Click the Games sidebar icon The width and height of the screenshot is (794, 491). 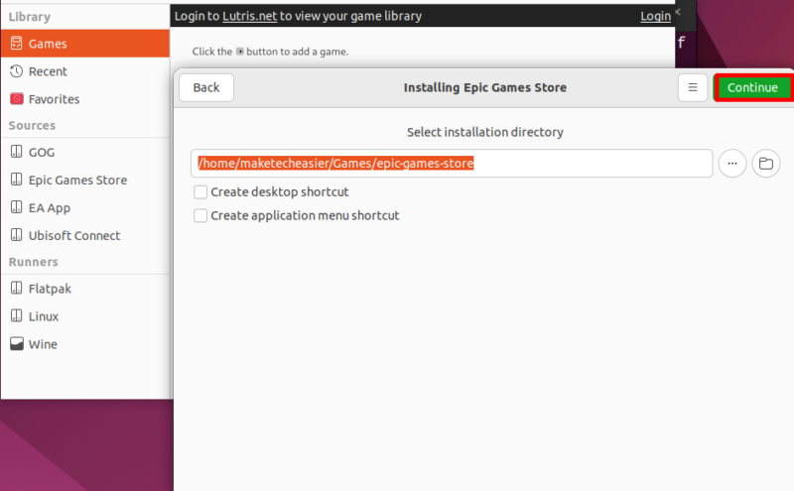tap(16, 43)
